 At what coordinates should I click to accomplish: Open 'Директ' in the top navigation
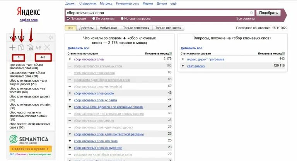tap(70, 3)
